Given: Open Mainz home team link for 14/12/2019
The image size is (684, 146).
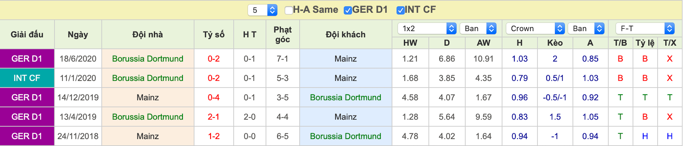Looking at the screenshot, I should [148, 97].
